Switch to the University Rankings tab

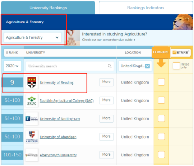48,8
